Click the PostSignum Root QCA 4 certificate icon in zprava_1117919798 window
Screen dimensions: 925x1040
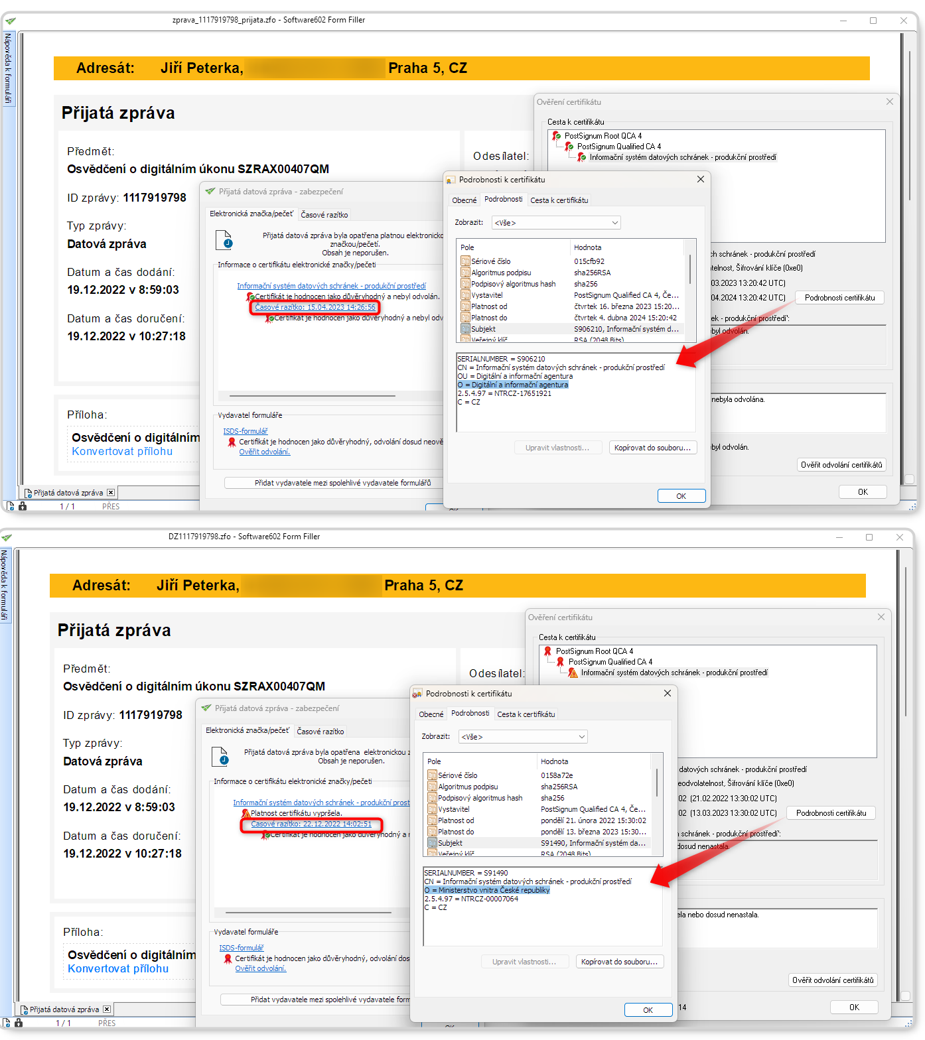pos(557,136)
